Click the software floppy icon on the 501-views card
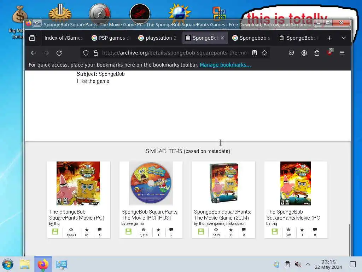The height and width of the screenshot is (272, 362). click(x=274, y=232)
